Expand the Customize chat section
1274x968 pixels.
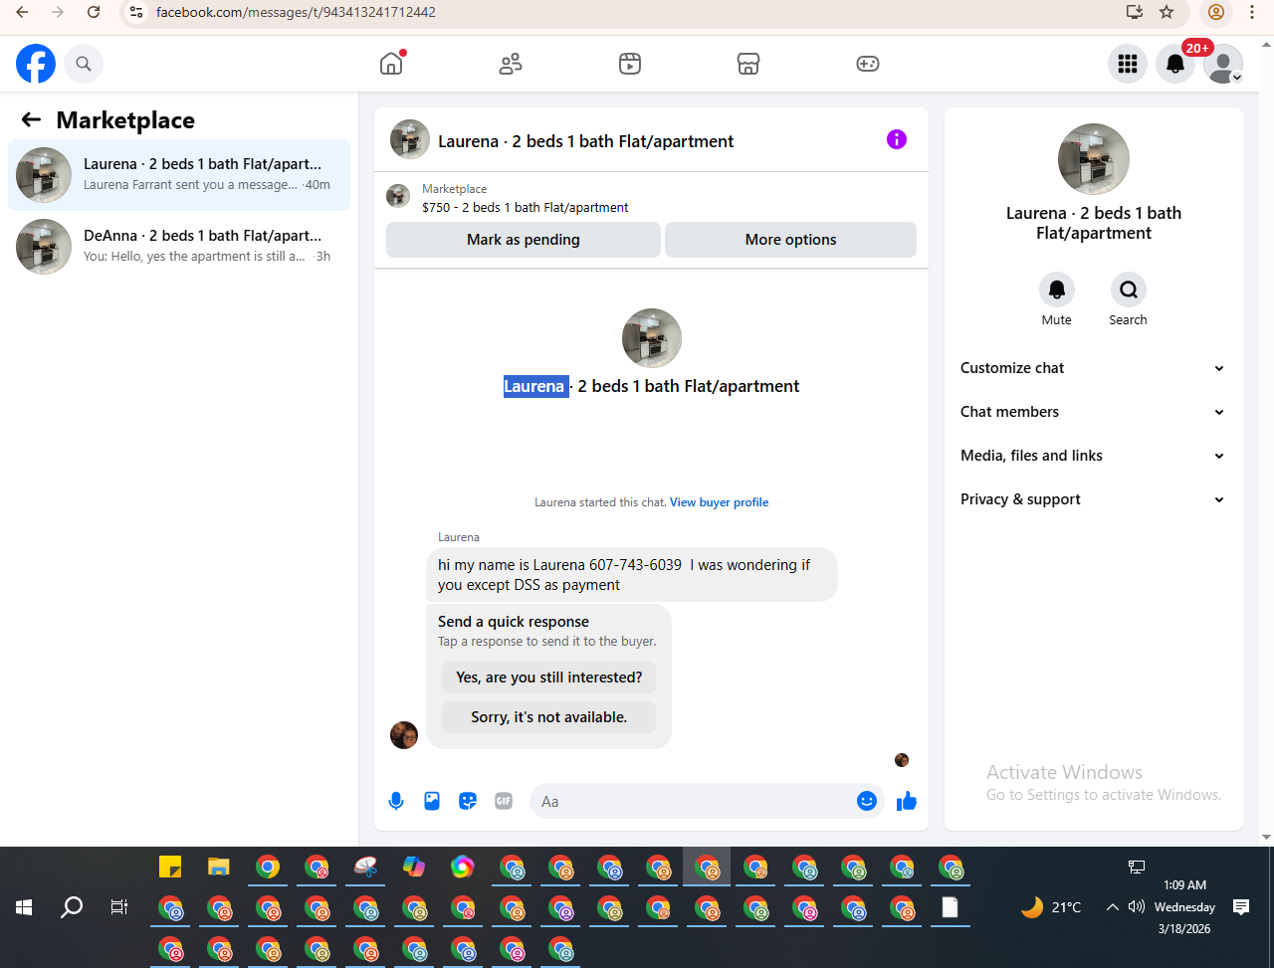[1094, 368]
